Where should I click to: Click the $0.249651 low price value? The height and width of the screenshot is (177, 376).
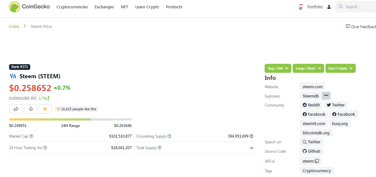click(18, 126)
